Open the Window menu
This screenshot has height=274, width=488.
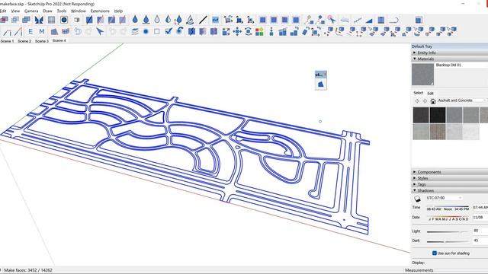tap(78, 11)
